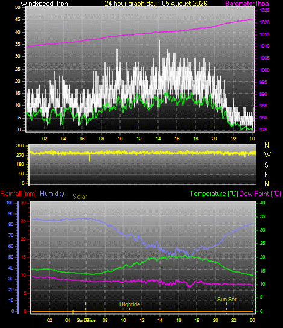This screenshot has width=283, height=328.
Task: Click the blue 'Humidity' legend label
Action: click(52, 194)
